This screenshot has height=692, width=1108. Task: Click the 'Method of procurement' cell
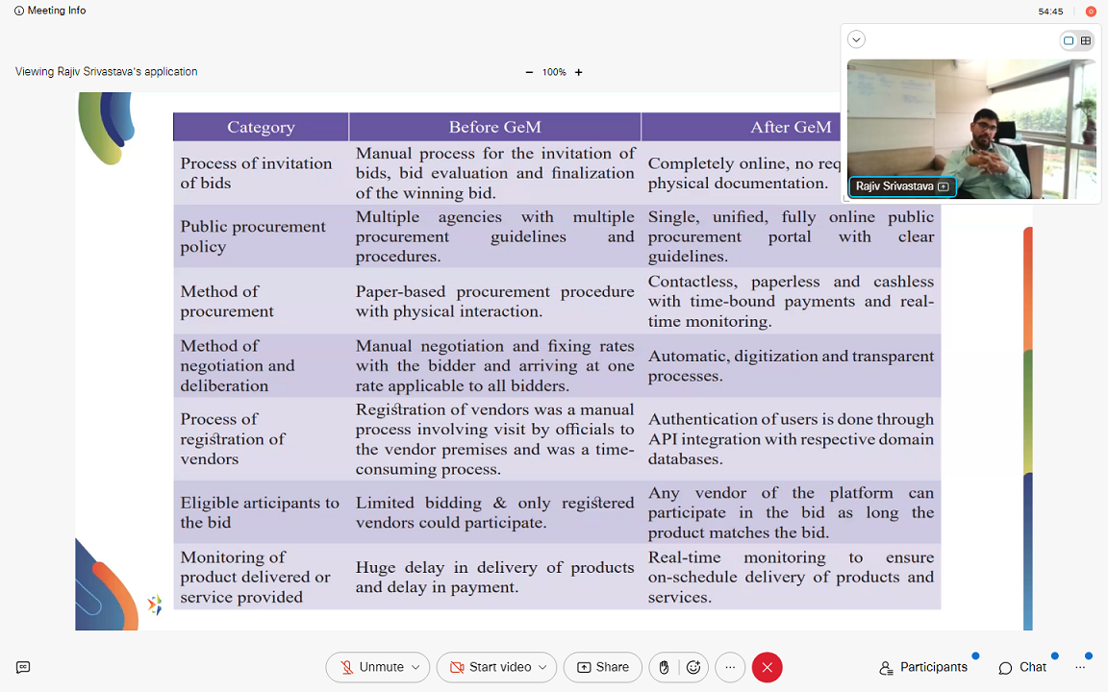click(x=261, y=302)
